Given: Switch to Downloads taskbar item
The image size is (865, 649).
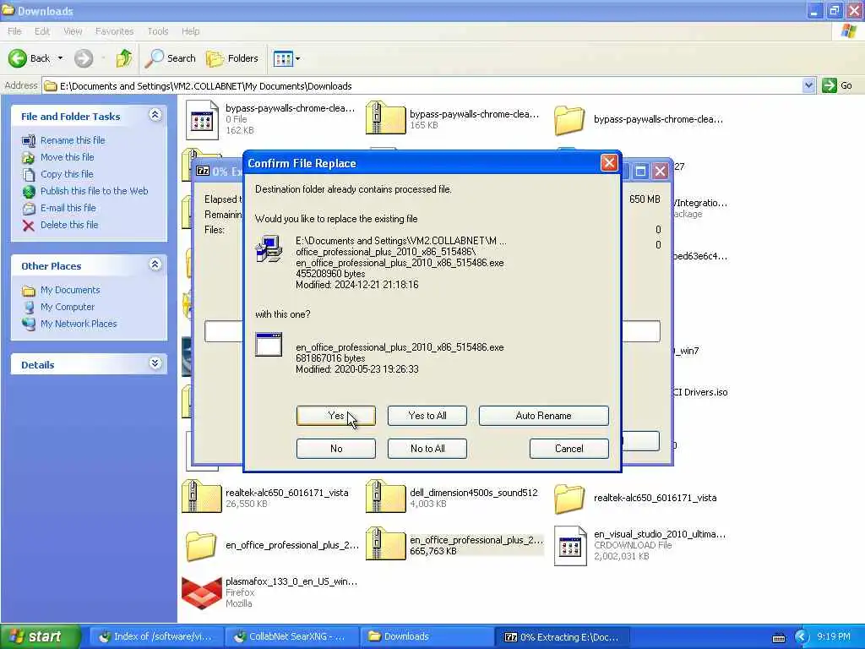Looking at the screenshot, I should click(427, 636).
